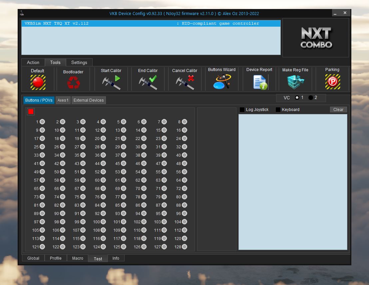This screenshot has height=285, width=369.
Task: Click the button 39 indicator light
Action: (164, 155)
